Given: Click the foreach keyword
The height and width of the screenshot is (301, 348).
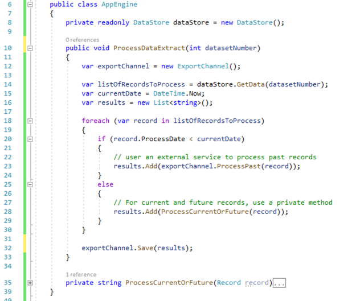Looking at the screenshot, I should [96, 121].
